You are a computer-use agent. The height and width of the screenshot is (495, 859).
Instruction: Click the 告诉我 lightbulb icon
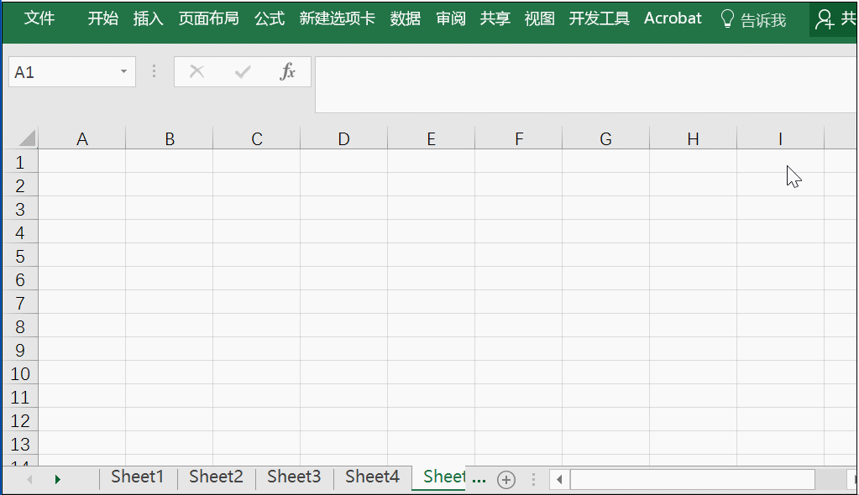tap(727, 18)
